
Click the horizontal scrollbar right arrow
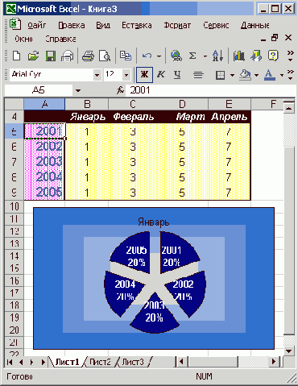click(x=274, y=362)
